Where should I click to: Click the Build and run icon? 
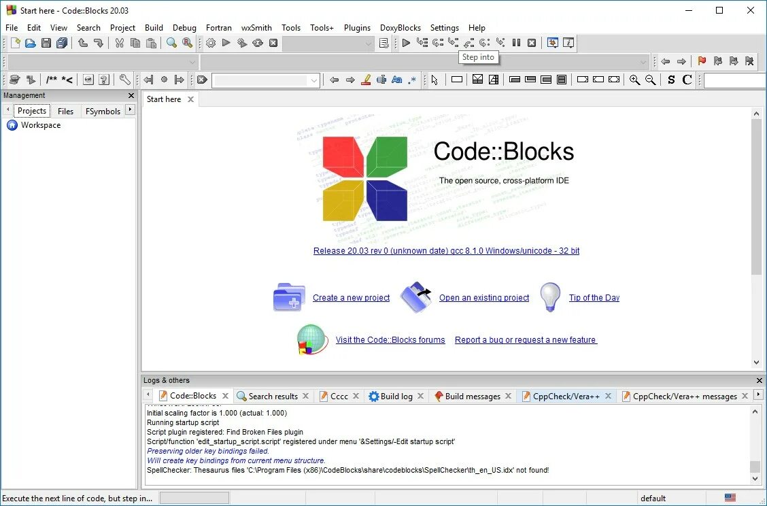click(242, 43)
